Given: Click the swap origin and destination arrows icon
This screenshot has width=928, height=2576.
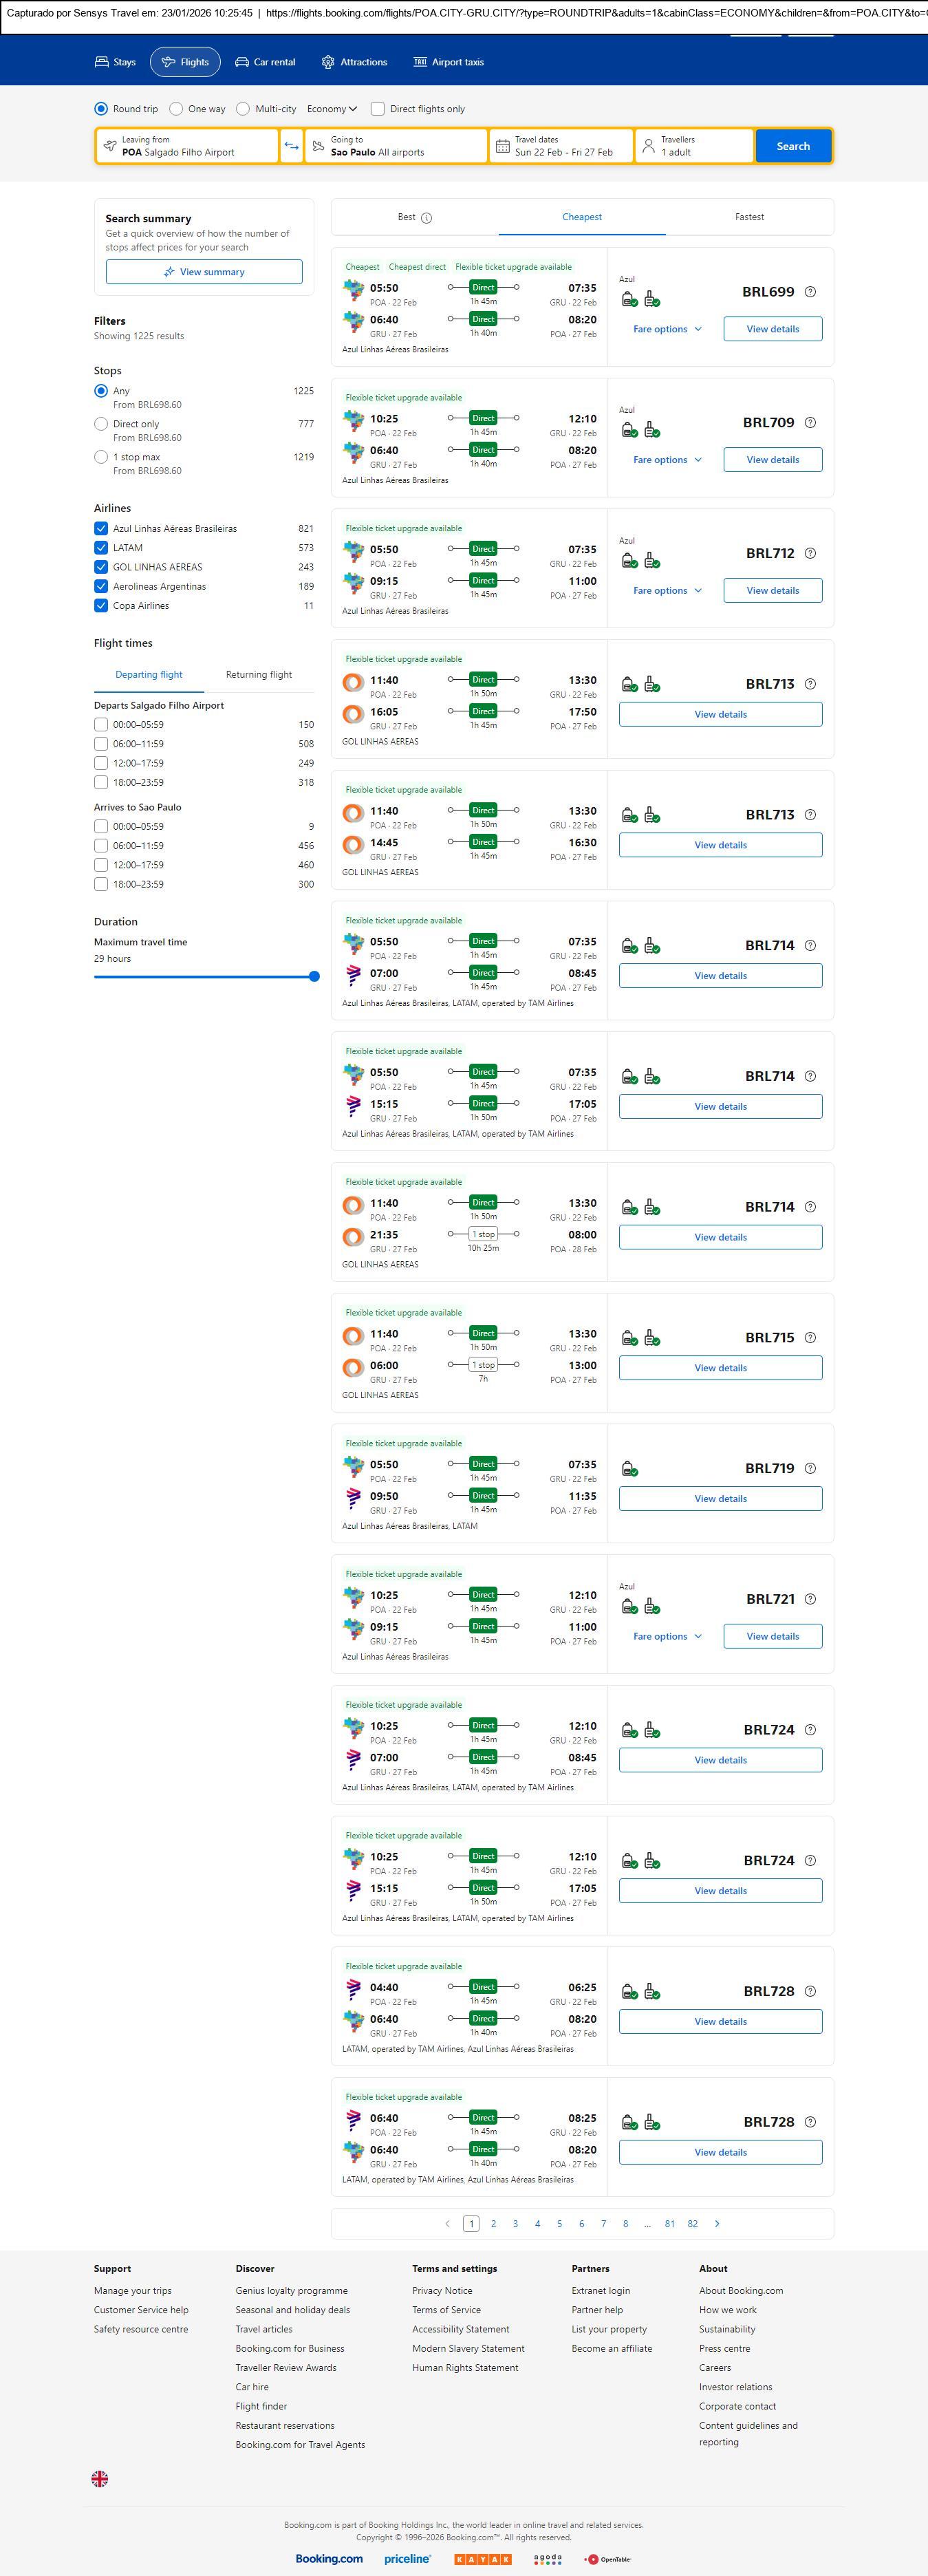Looking at the screenshot, I should (291, 146).
